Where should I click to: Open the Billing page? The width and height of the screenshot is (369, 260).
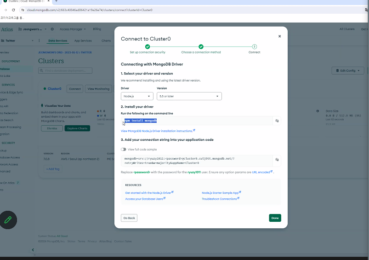[97, 29]
